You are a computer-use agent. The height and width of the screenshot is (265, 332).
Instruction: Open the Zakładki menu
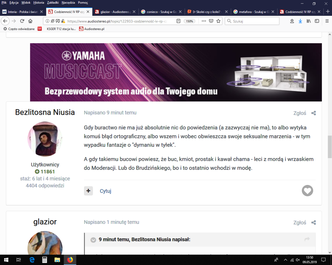coord(53,2)
